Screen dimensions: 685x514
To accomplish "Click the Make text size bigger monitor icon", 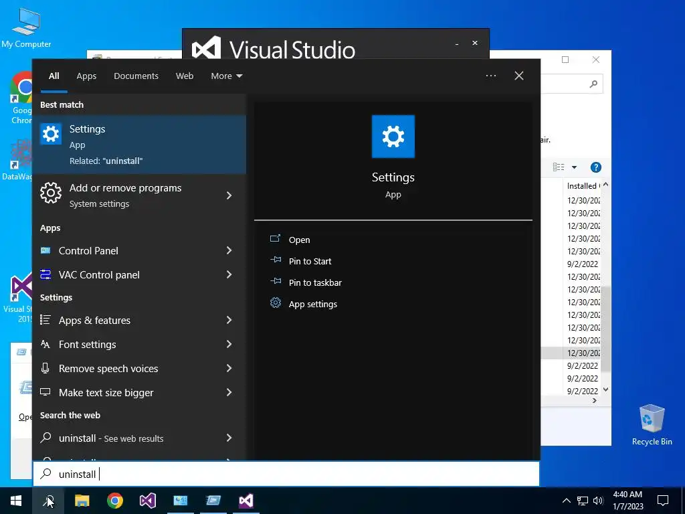I will click(x=45, y=392).
